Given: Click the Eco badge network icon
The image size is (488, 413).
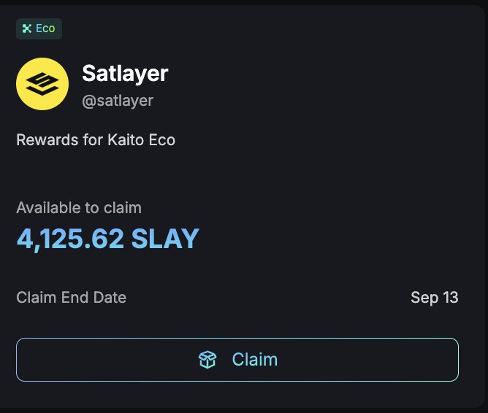Looking at the screenshot, I should point(26,28).
